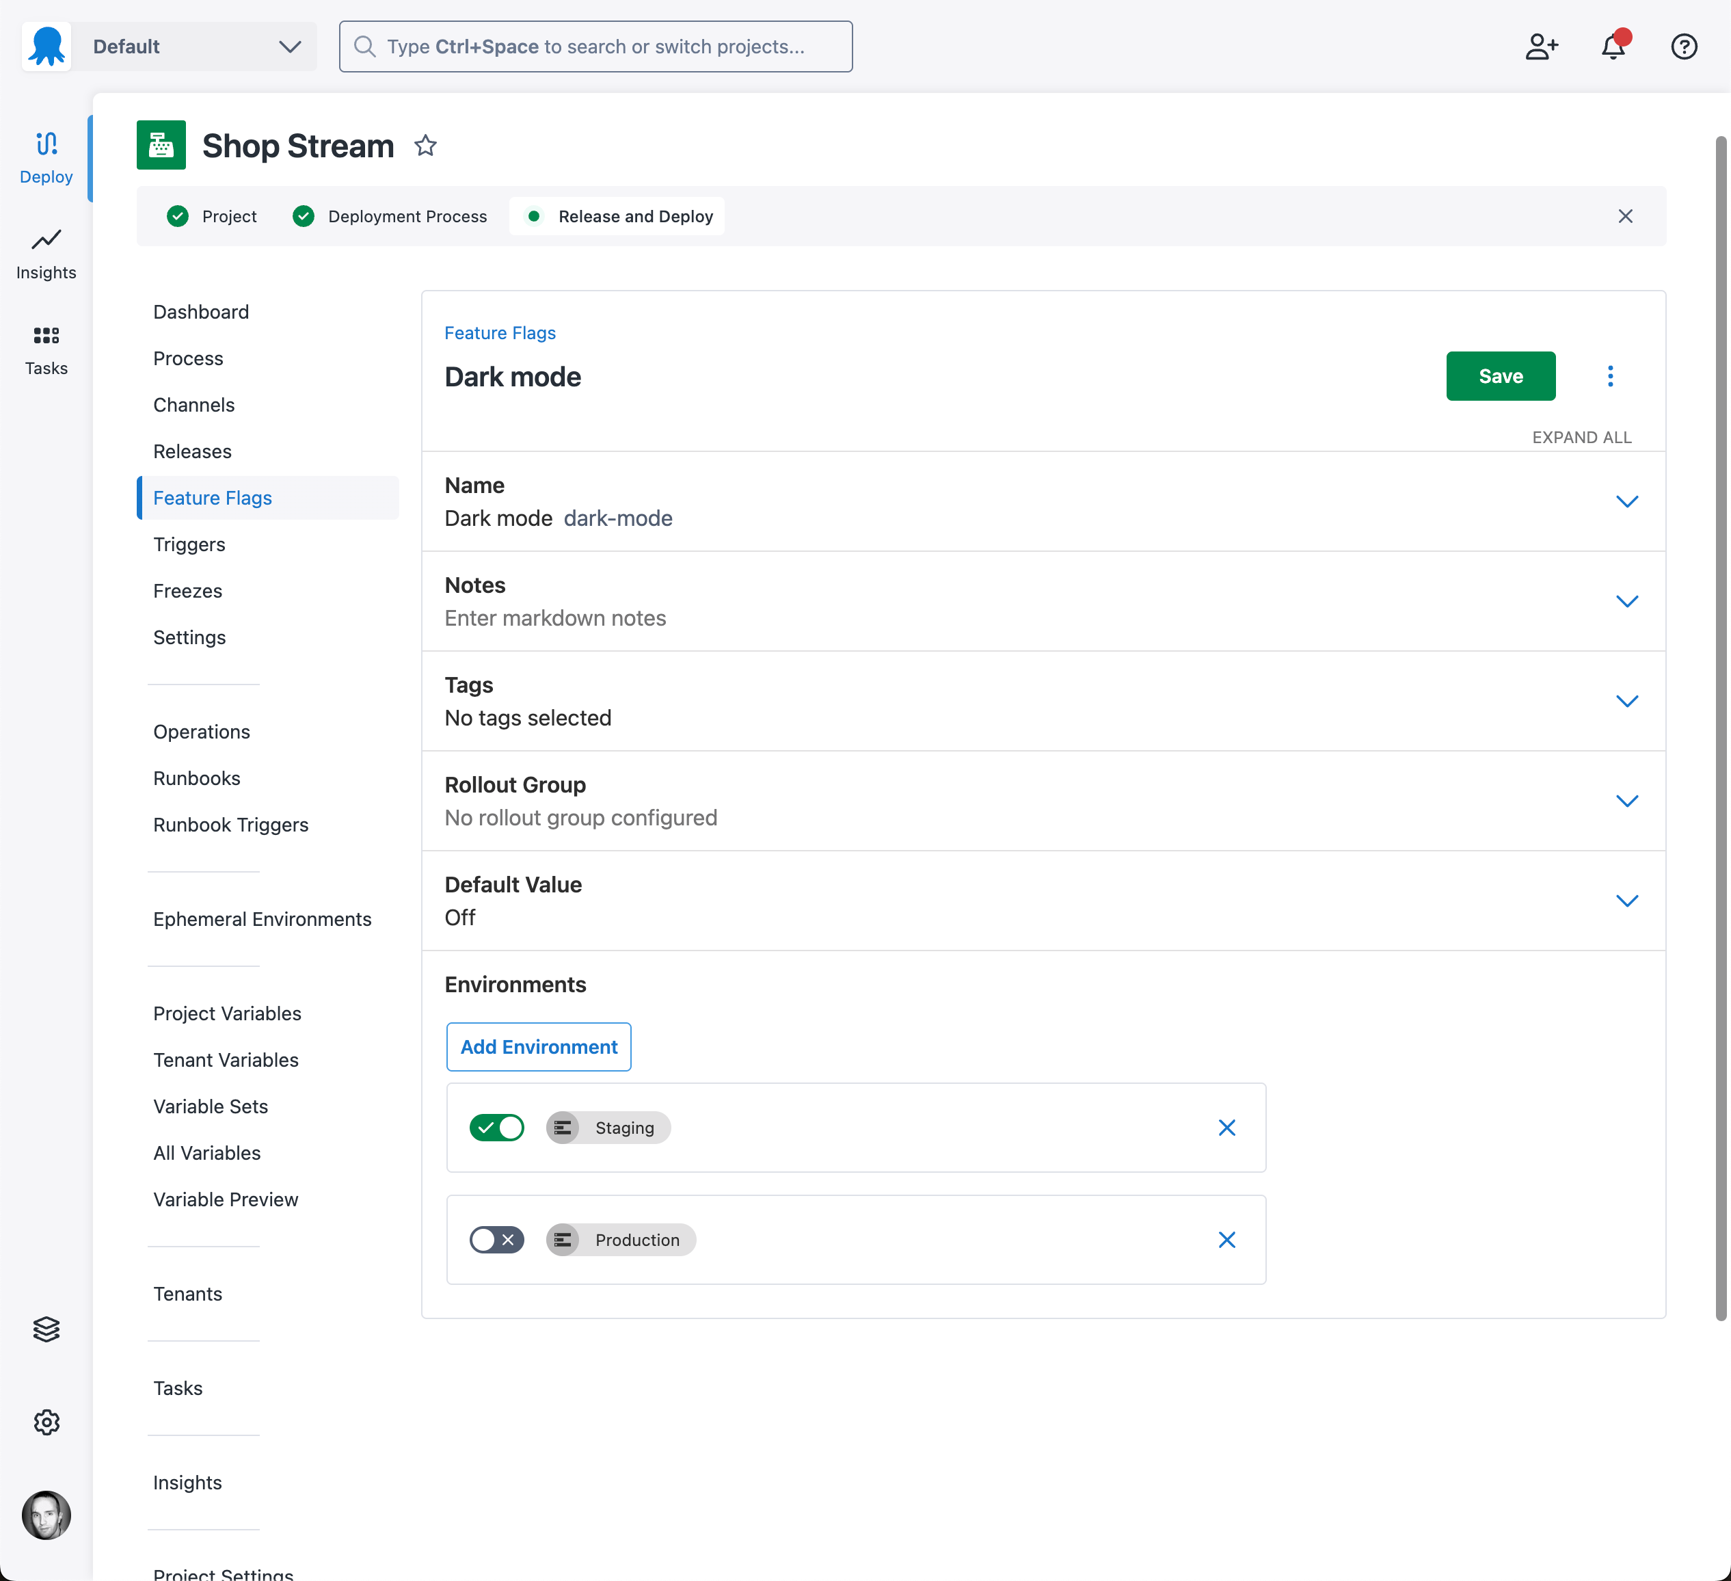Open Deploy section in left rail

click(46, 159)
